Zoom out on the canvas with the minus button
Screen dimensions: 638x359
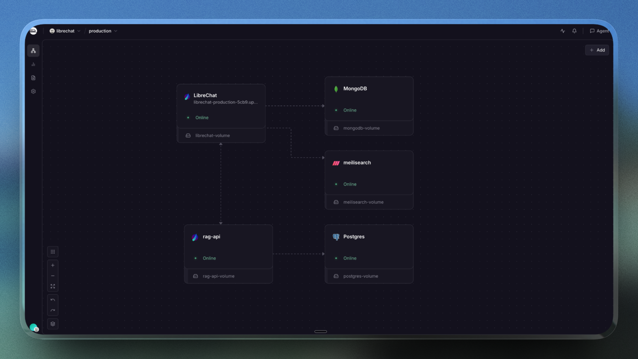53,276
